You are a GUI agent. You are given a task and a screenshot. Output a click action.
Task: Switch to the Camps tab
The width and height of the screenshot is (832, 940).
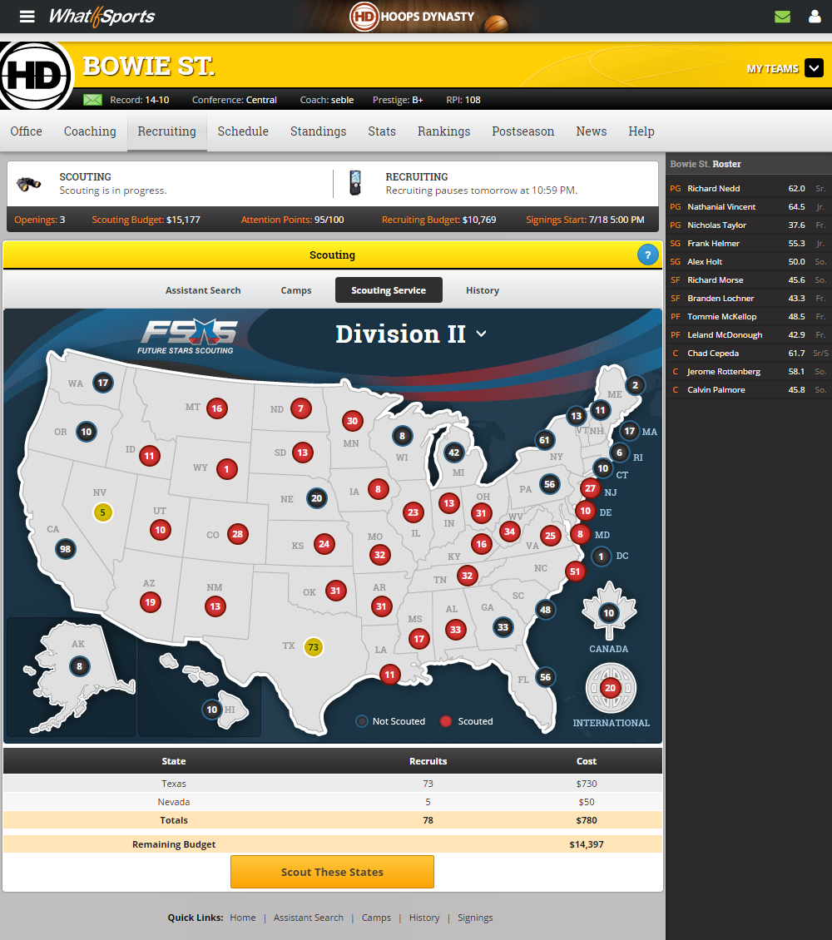296,290
